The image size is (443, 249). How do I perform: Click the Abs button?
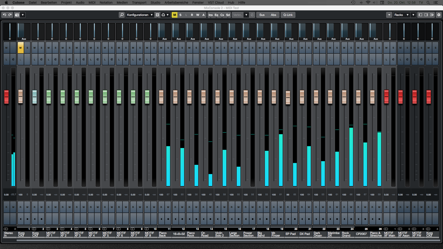[x=273, y=15]
